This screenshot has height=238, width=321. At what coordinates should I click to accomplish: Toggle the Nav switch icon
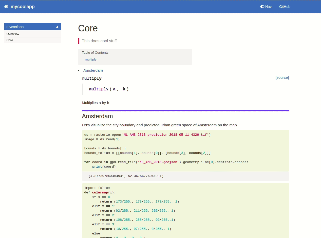[x=262, y=7]
